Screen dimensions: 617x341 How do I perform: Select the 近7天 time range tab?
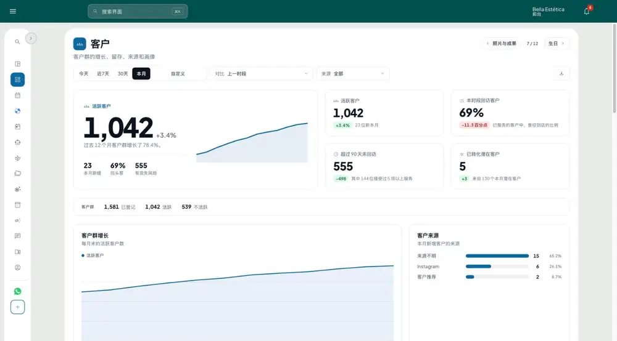pyautogui.click(x=102, y=74)
